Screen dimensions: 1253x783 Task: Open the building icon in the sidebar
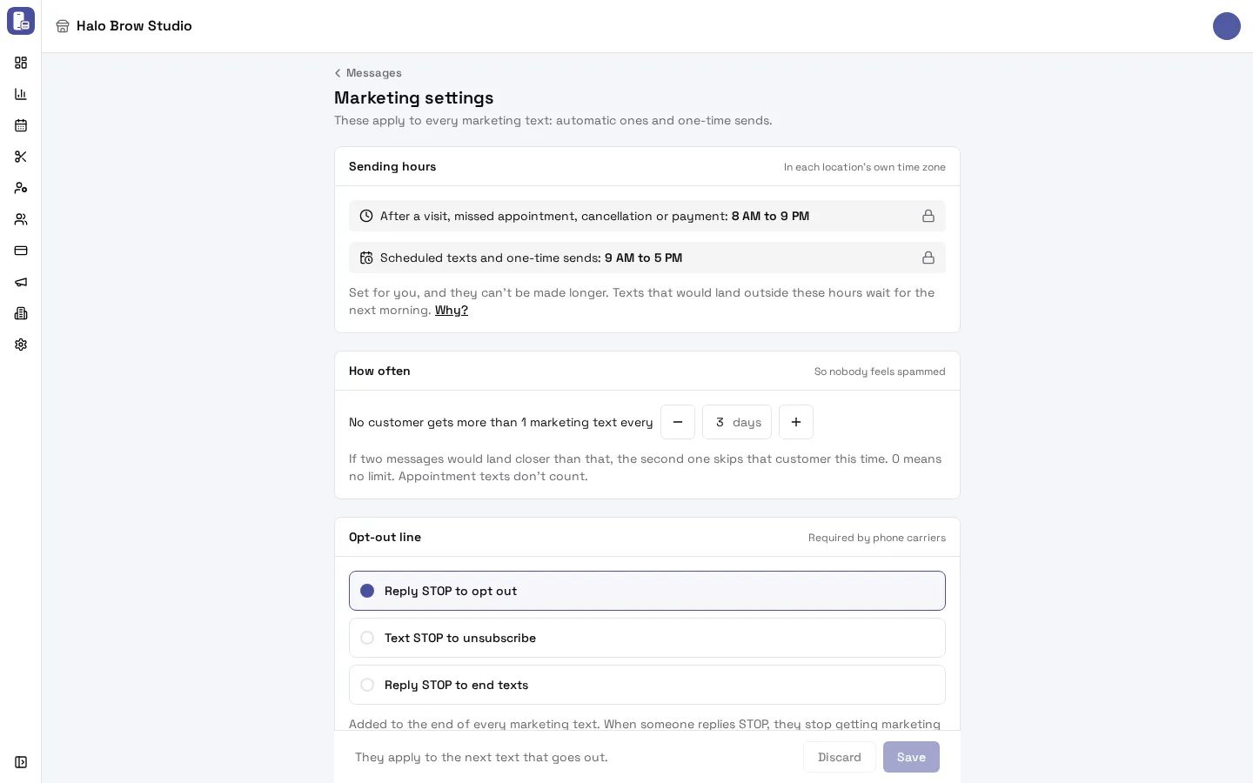pos(21,313)
